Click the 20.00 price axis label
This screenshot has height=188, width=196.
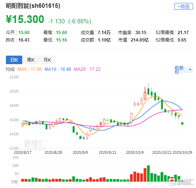coord(14,91)
